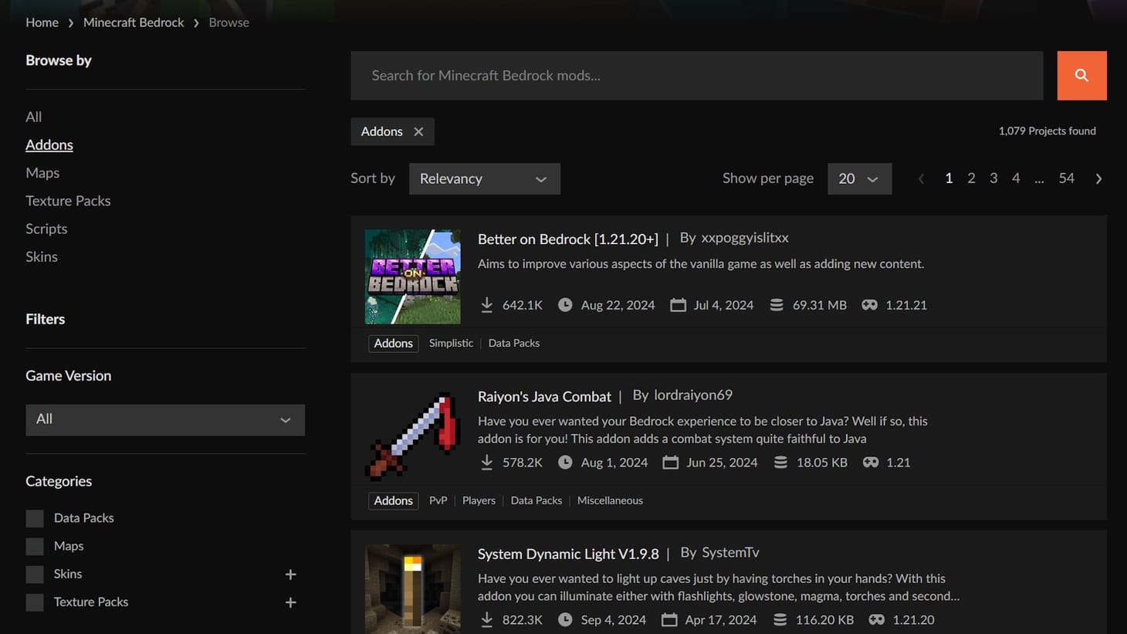
Task: Click the clock icon beside Aug 22, 2024
Action: point(564,304)
